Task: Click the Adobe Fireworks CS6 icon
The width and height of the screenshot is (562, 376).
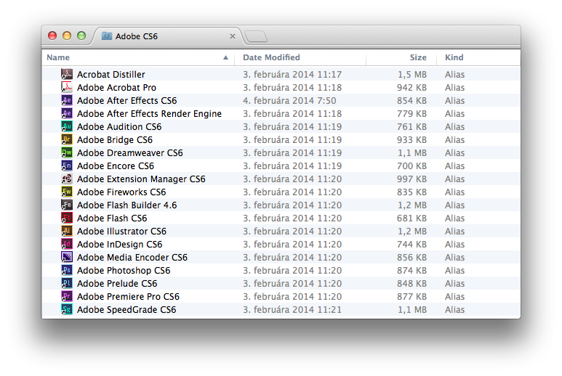Action: click(x=67, y=192)
